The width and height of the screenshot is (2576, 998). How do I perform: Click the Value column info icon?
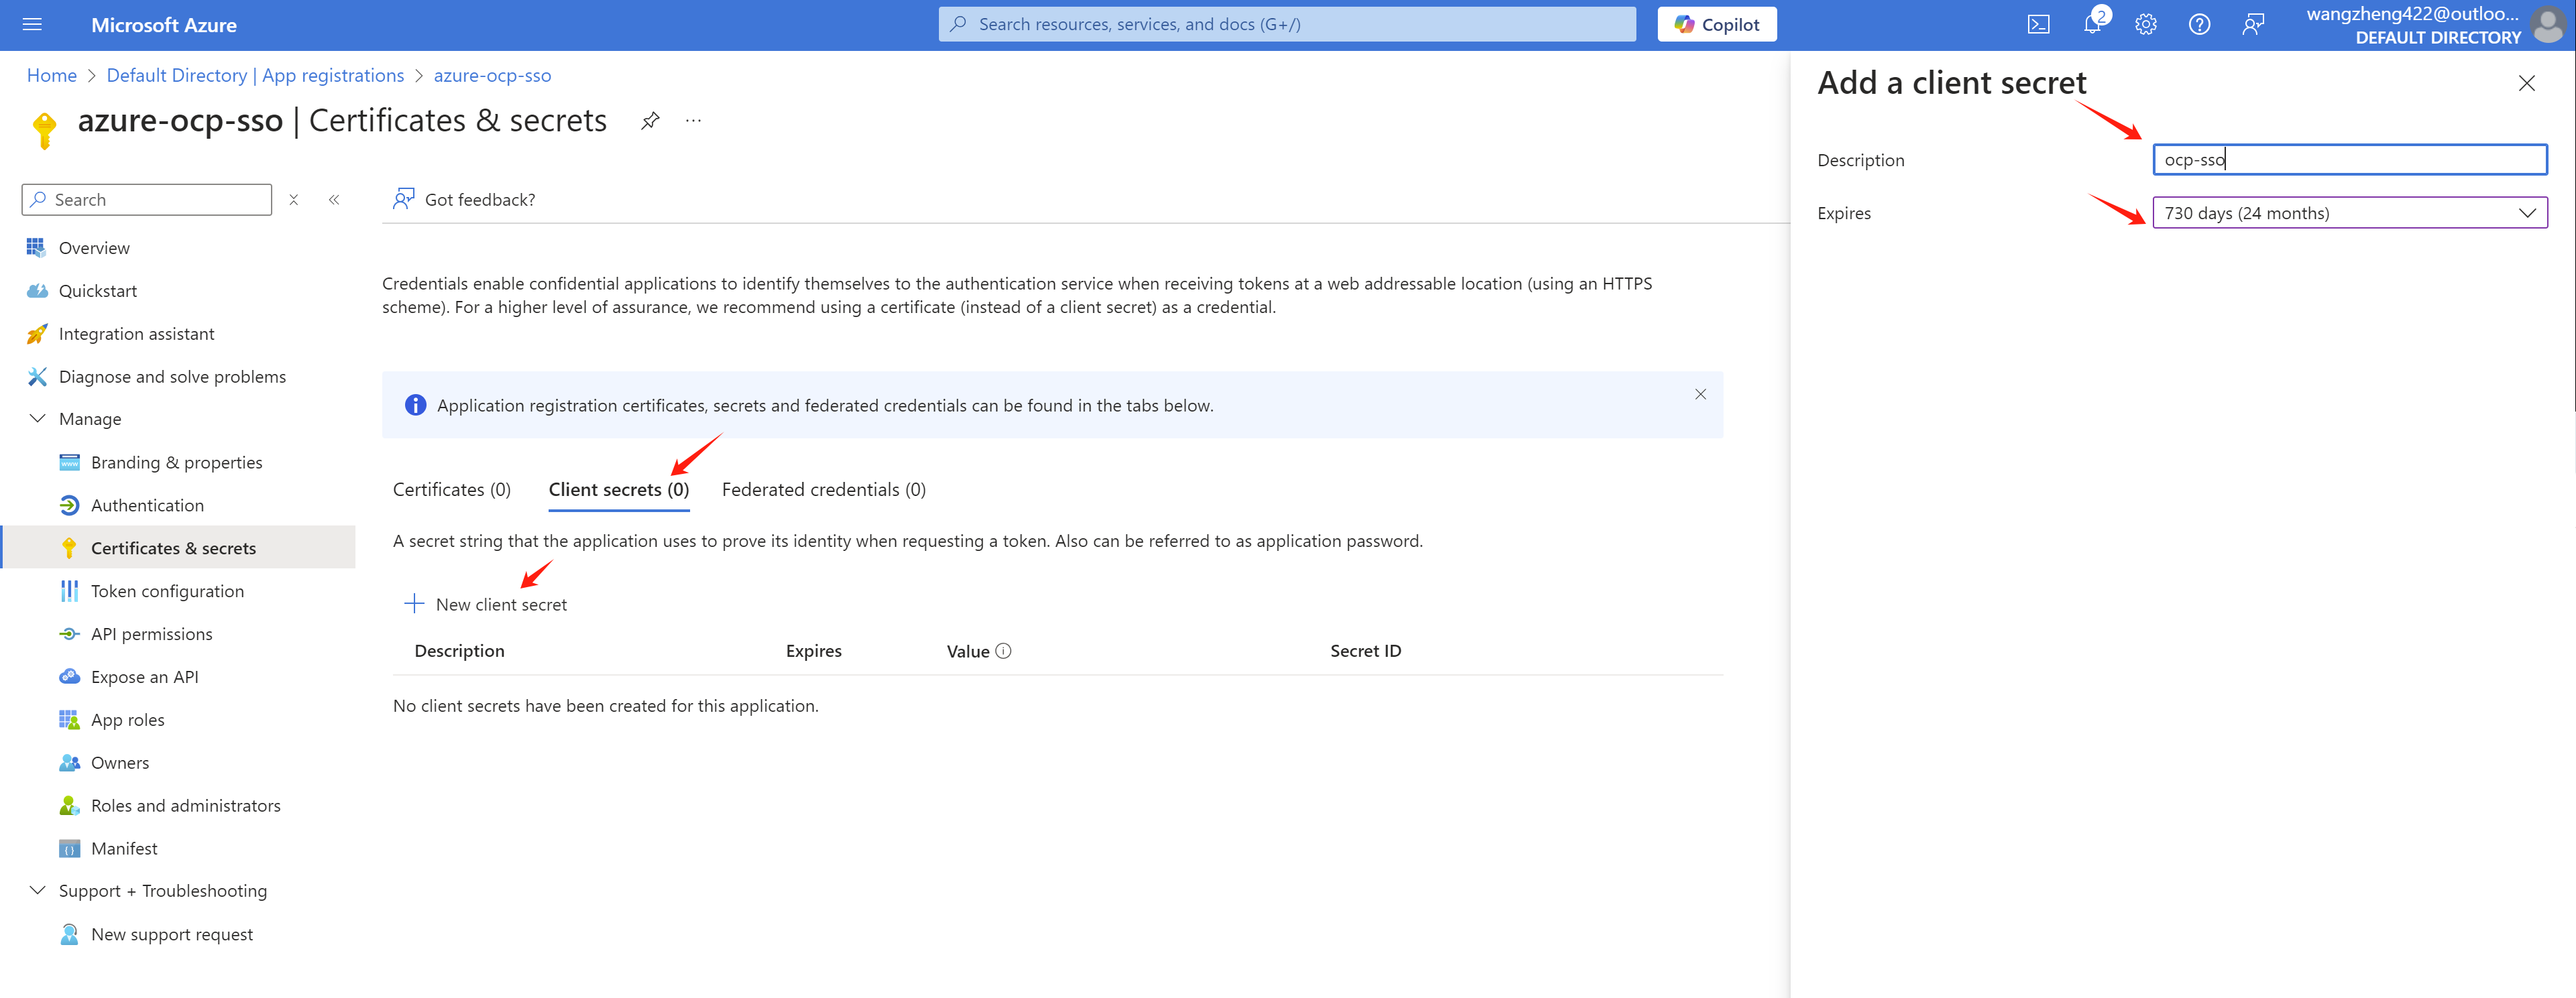pos(1003,651)
